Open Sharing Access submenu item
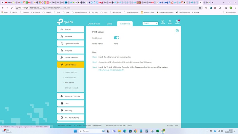Image resolution: width=238 pixels, height=134 pixels. (71, 77)
